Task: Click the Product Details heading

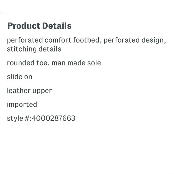Action: (39, 26)
